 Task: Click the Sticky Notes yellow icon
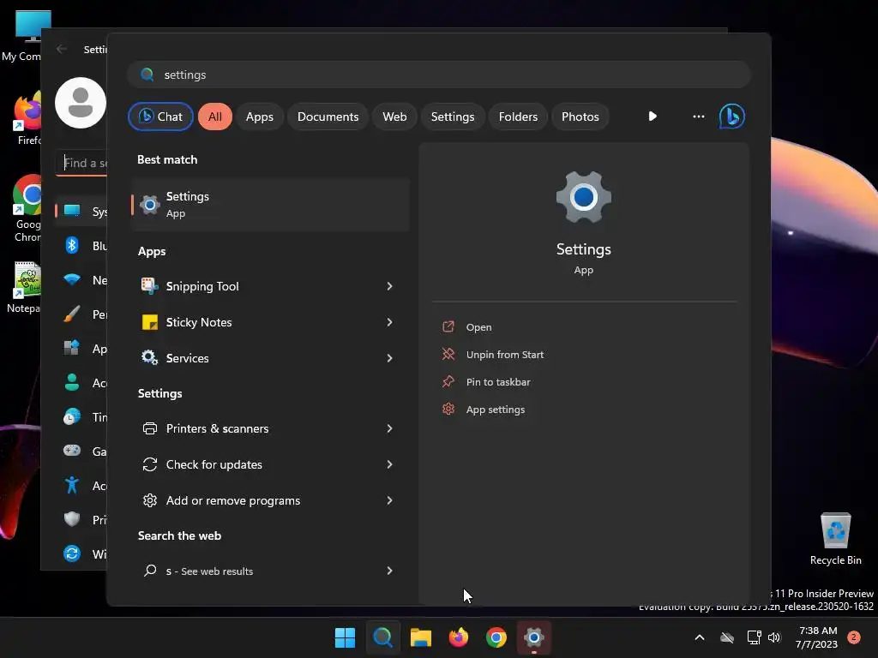[149, 322]
